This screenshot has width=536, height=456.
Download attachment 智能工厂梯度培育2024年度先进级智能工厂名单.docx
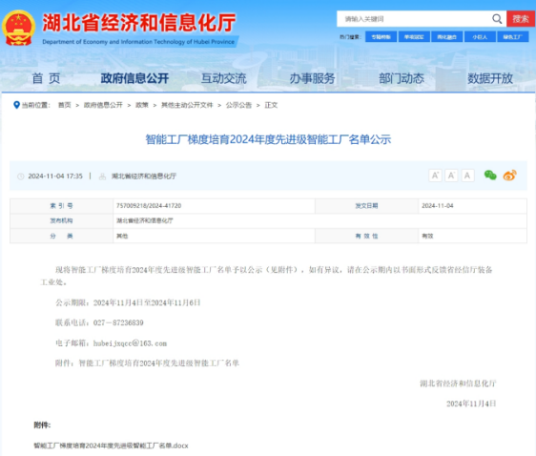[x=111, y=446]
